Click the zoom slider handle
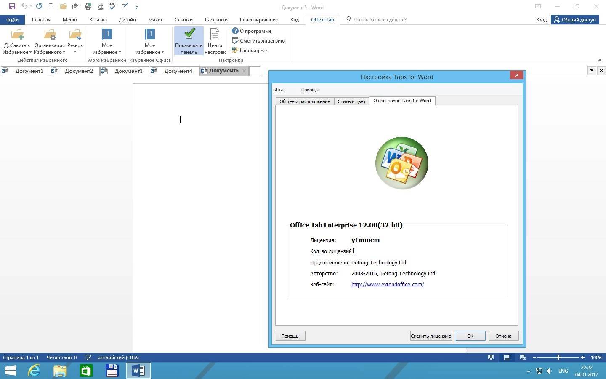The height and width of the screenshot is (379, 606). [558, 358]
